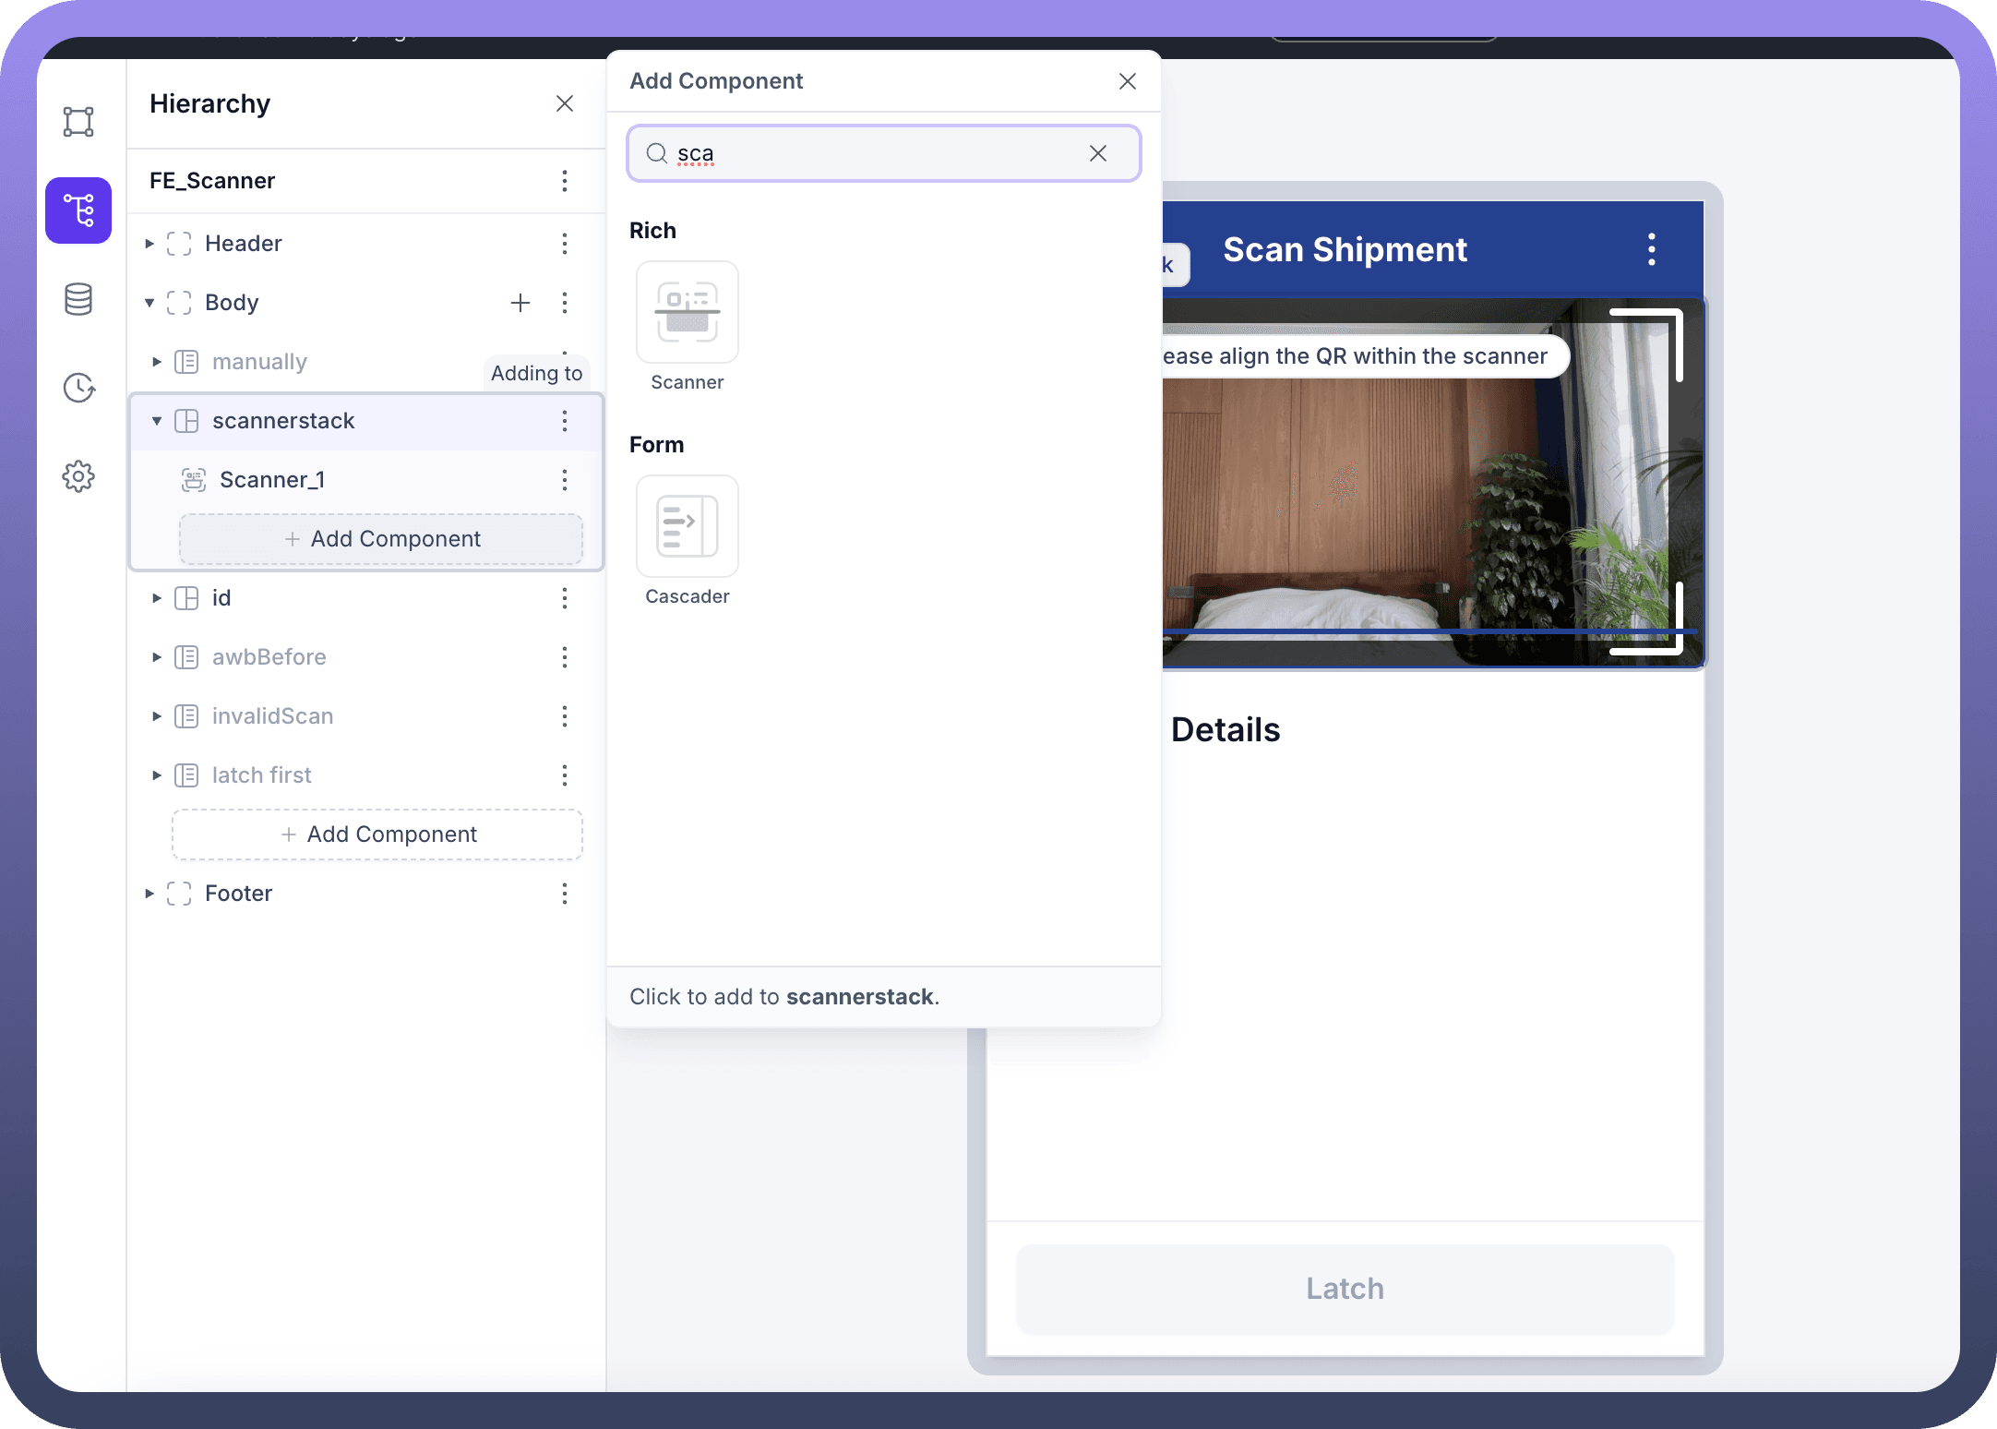
Task: Expand the Footer tree node
Action: [x=149, y=894]
